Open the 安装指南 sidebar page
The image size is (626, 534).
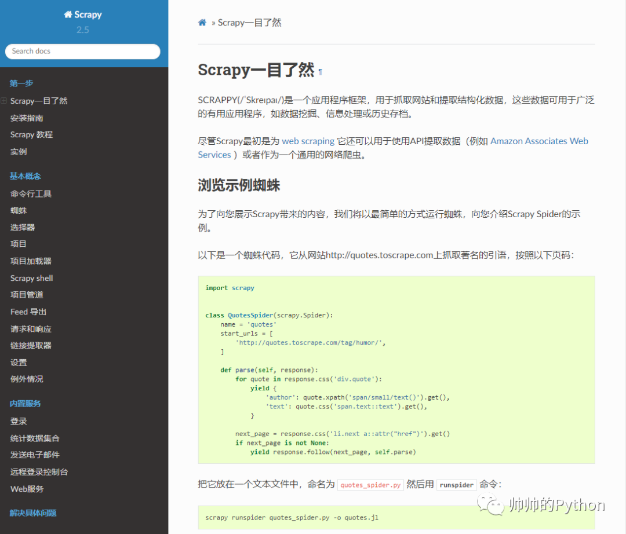point(27,118)
